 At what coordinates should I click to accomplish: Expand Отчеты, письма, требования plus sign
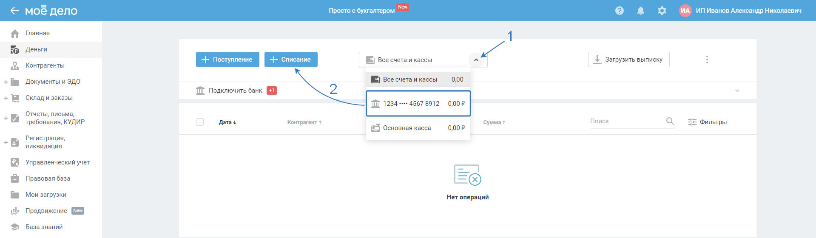coord(6,118)
